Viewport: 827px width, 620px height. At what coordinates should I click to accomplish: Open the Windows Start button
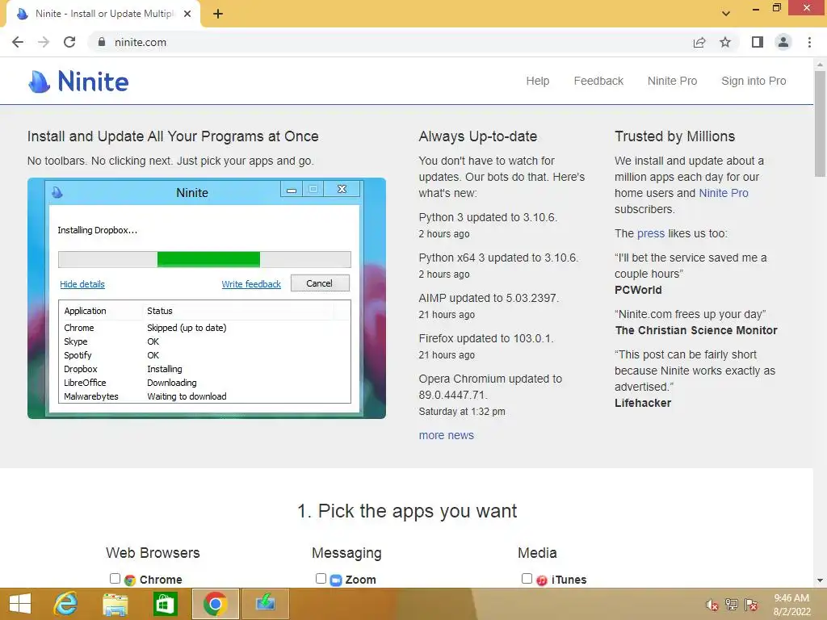pyautogui.click(x=20, y=604)
